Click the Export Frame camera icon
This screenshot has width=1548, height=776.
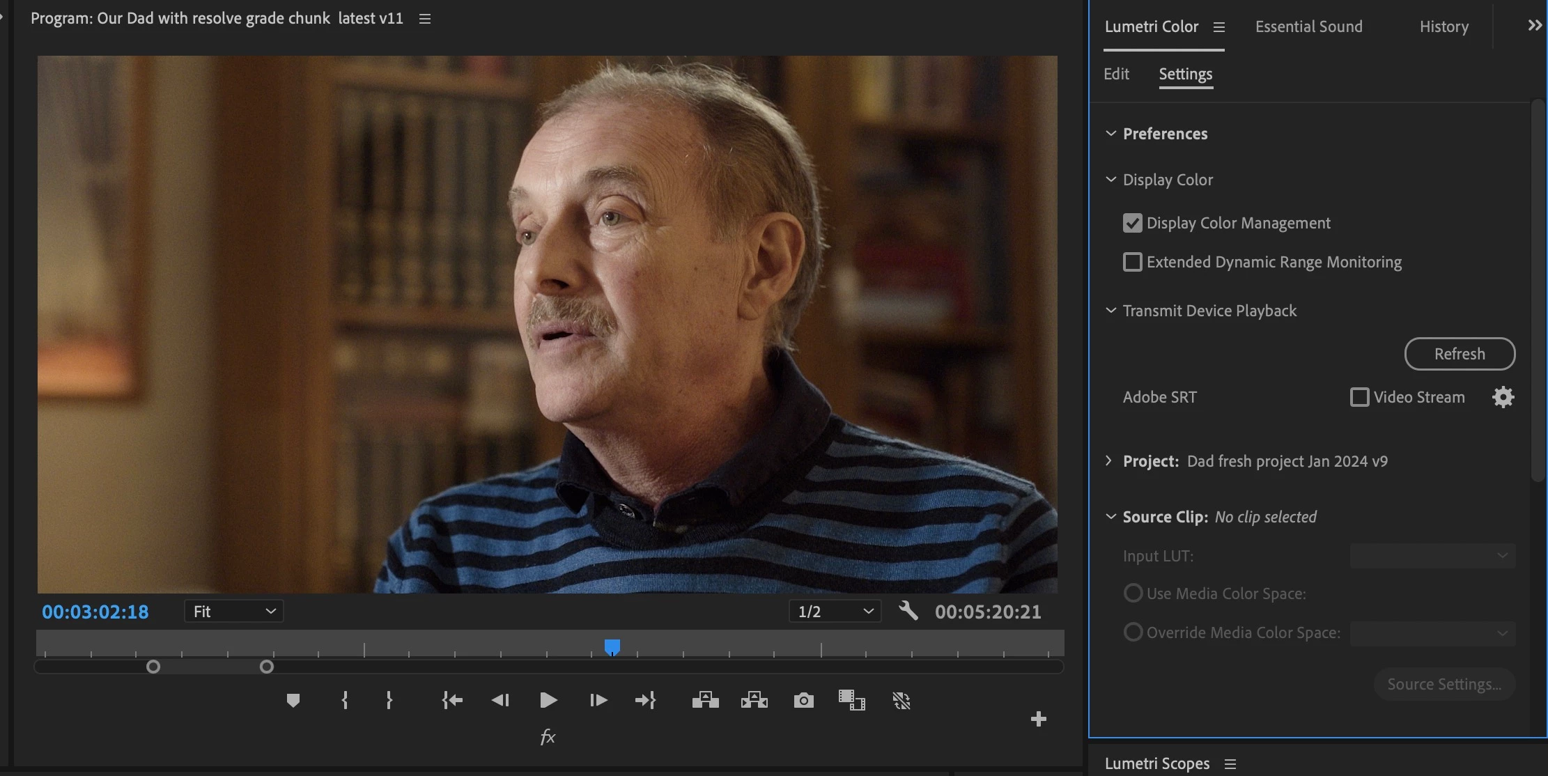(x=803, y=700)
